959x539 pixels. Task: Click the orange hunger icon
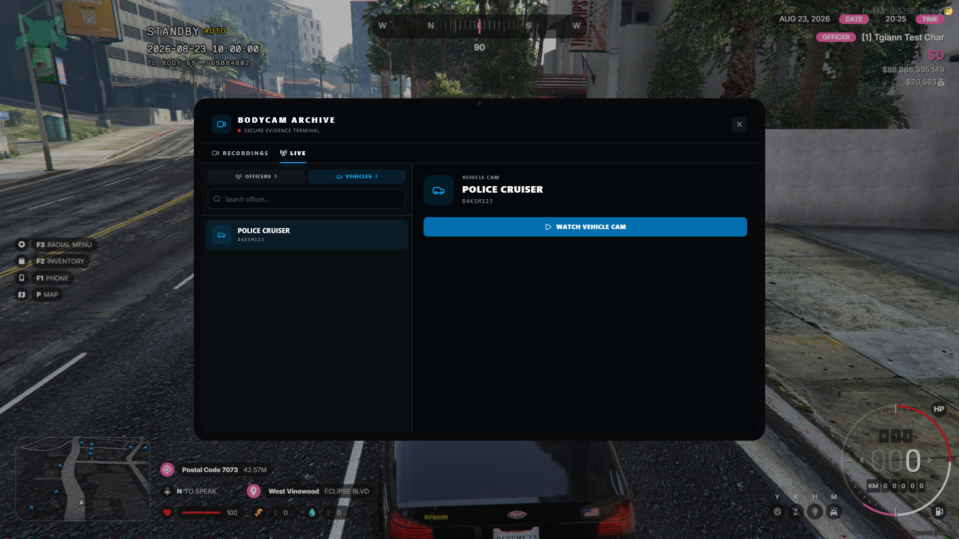pos(259,513)
